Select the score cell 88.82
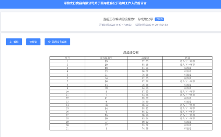The height and width of the screenshot is (137, 221). coord(145,108)
